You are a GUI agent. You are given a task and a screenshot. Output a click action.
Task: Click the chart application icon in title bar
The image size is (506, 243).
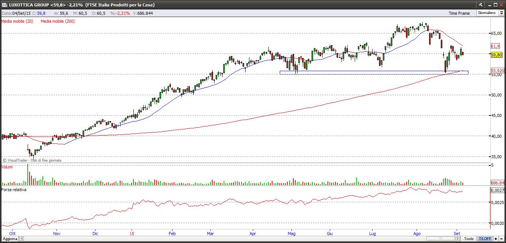(4, 5)
